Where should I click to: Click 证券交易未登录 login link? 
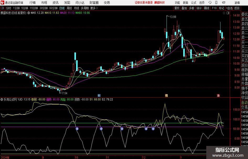click(144, 3)
